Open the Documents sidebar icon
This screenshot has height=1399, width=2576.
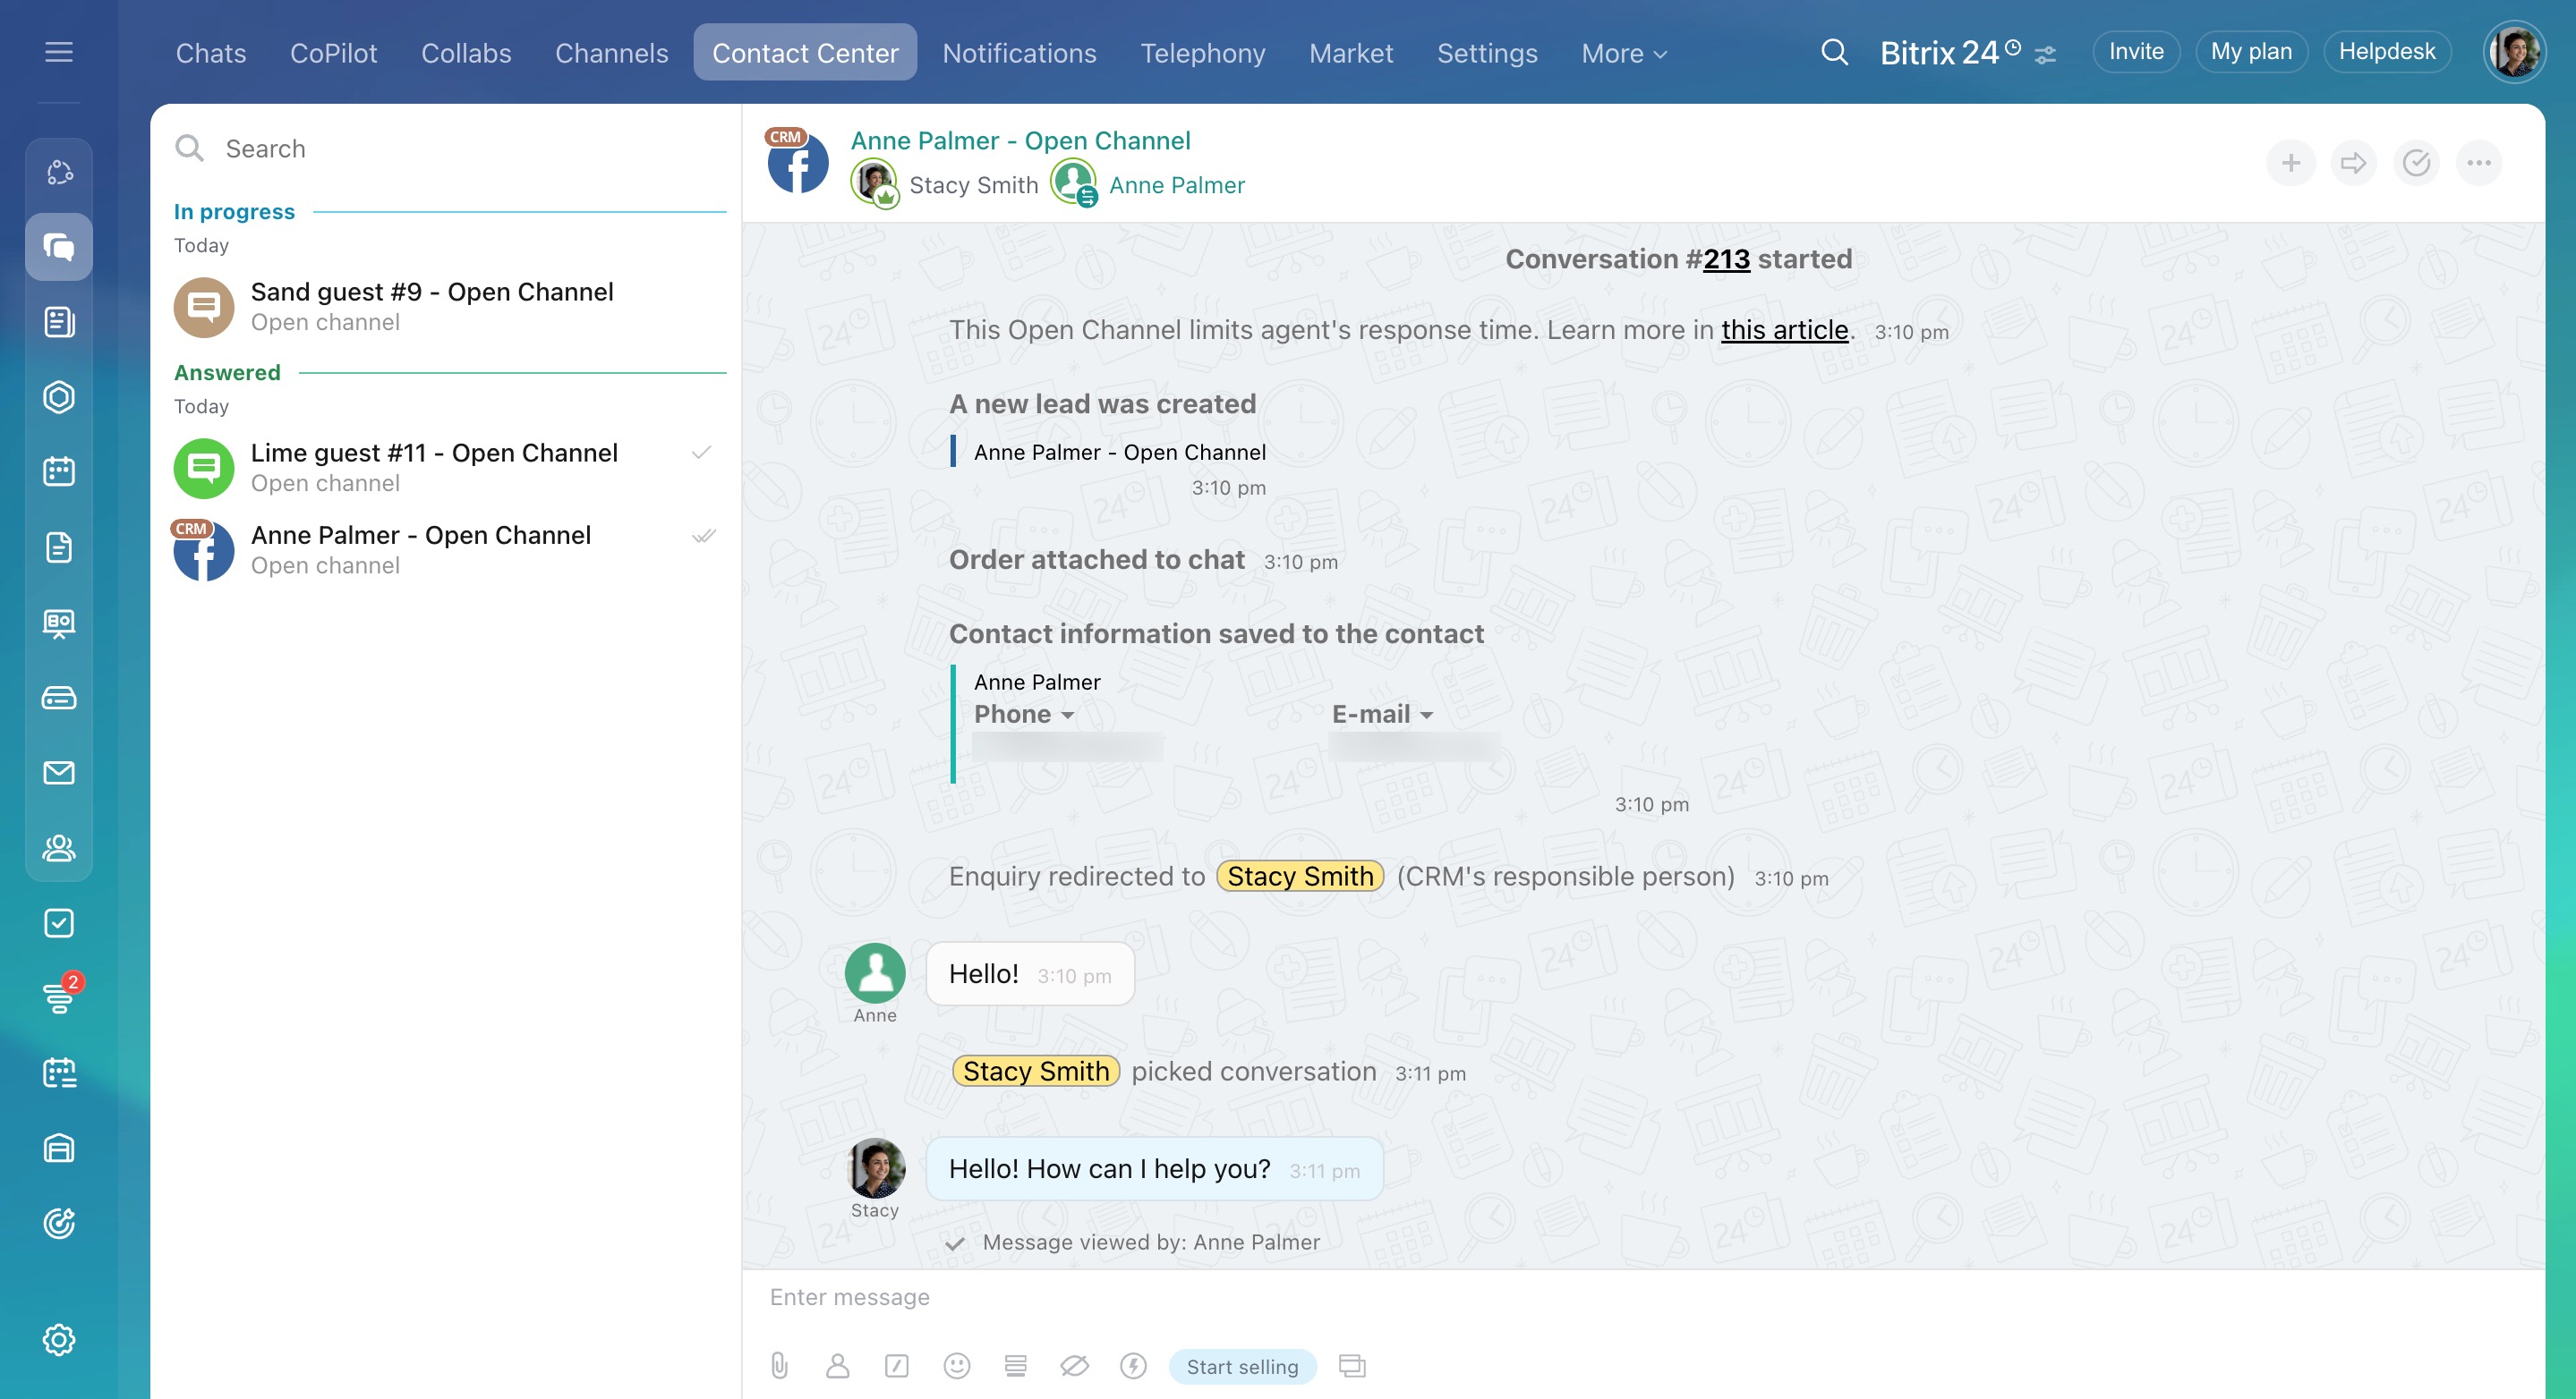point(59,547)
